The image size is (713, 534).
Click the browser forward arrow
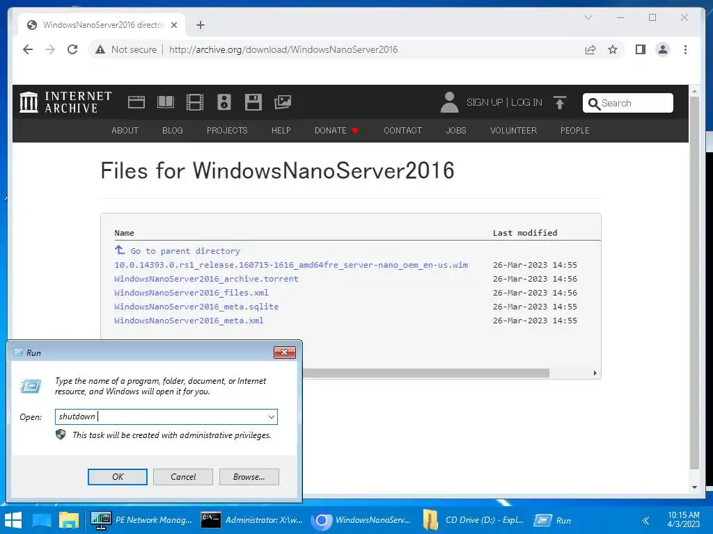point(50,49)
